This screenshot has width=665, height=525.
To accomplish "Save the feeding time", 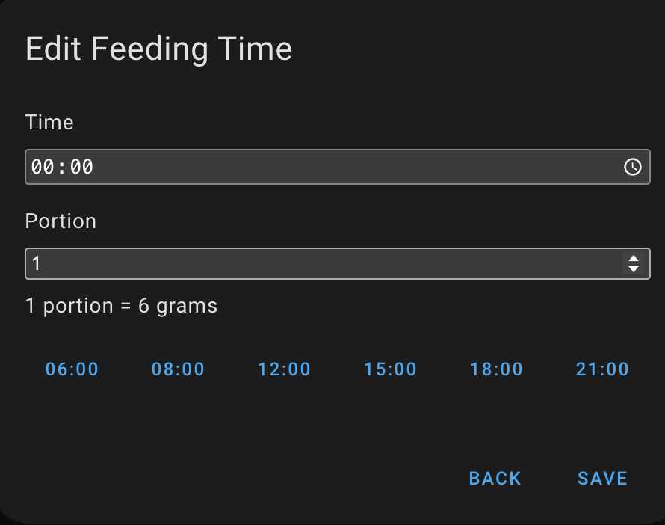I will coord(603,479).
